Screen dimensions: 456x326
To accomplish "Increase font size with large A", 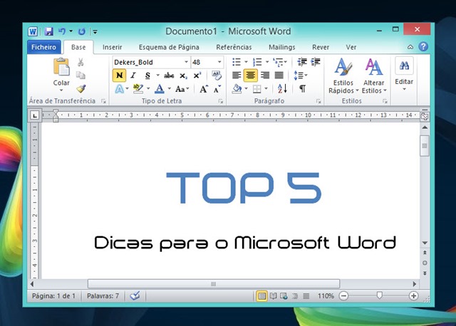I will pyautogui.click(x=204, y=89).
